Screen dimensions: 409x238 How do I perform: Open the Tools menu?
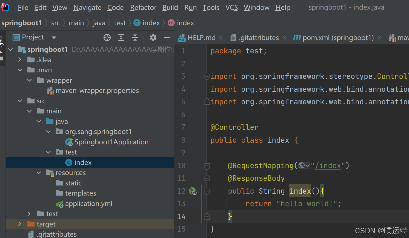[211, 7]
